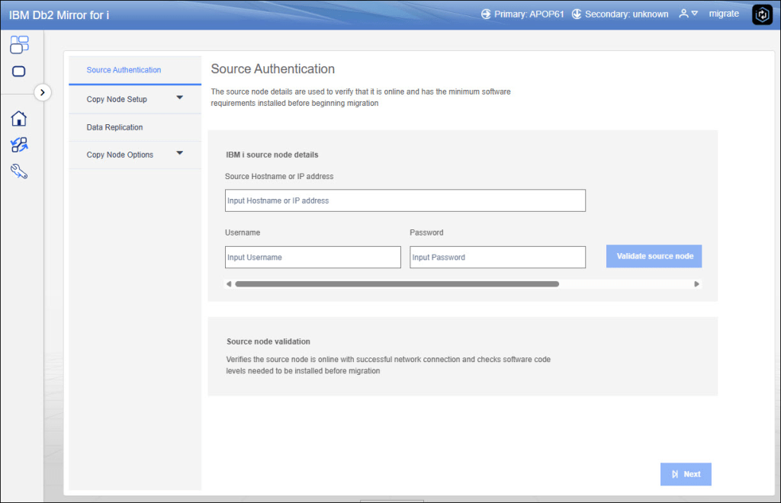Open the user account dropdown

(689, 14)
